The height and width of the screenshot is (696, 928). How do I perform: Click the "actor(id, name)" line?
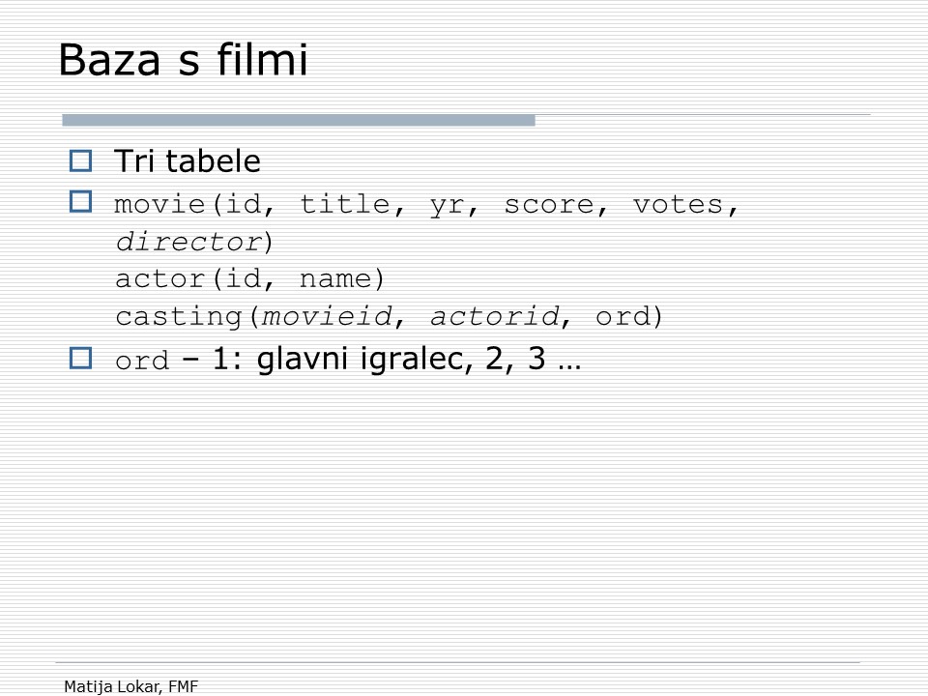250,279
